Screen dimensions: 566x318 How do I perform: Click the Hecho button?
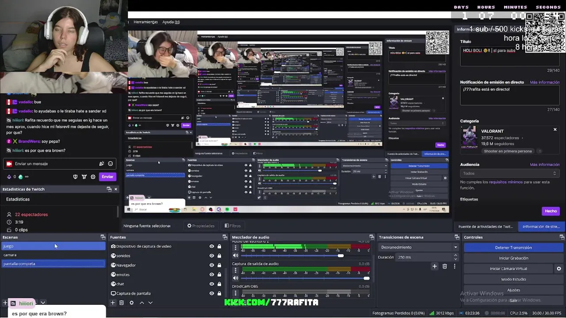pyautogui.click(x=551, y=211)
